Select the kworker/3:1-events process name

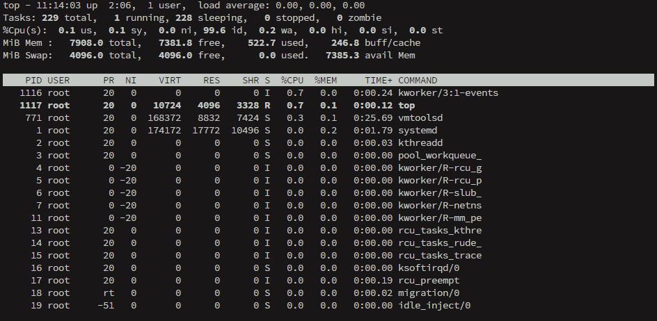click(448, 93)
